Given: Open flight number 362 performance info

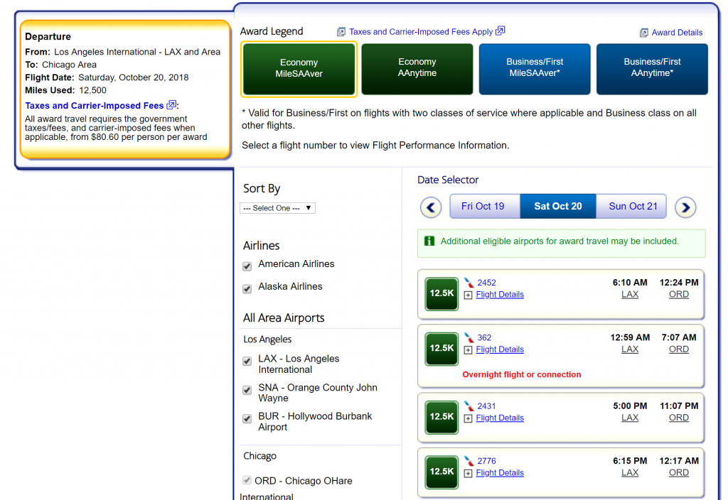Looking at the screenshot, I should pos(483,337).
